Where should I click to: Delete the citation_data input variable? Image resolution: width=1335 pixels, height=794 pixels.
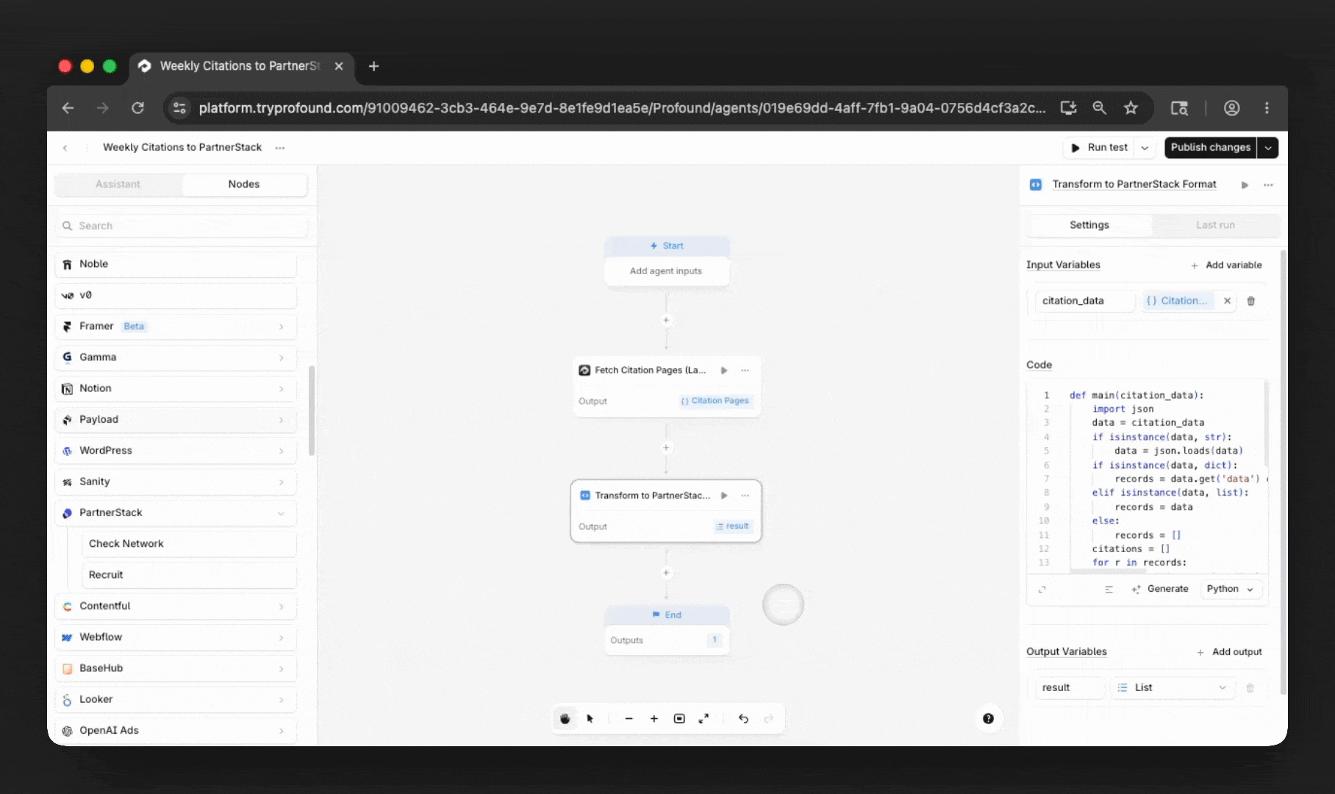click(x=1251, y=301)
